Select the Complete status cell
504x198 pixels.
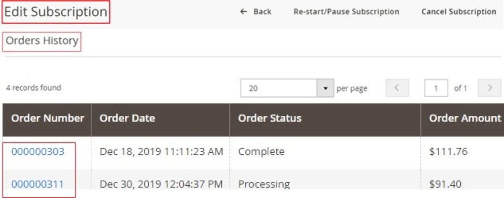(x=261, y=151)
